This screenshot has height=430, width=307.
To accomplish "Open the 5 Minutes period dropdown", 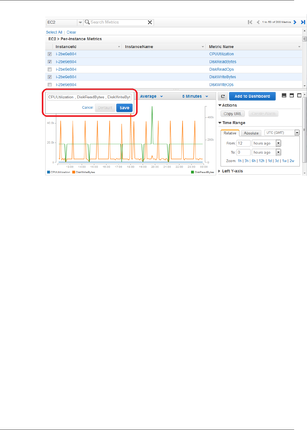I will tap(195, 96).
